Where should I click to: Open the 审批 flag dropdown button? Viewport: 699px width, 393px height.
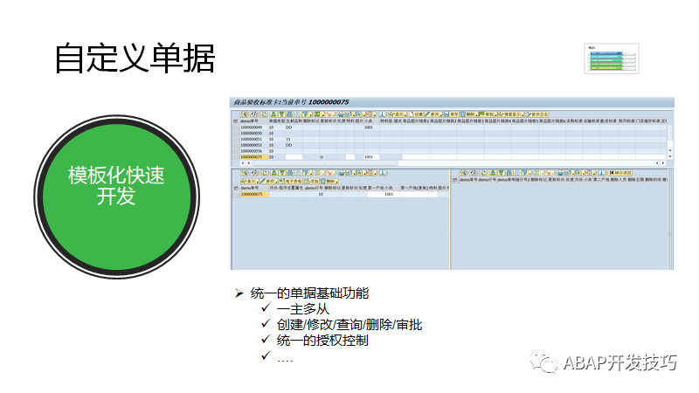point(488,114)
